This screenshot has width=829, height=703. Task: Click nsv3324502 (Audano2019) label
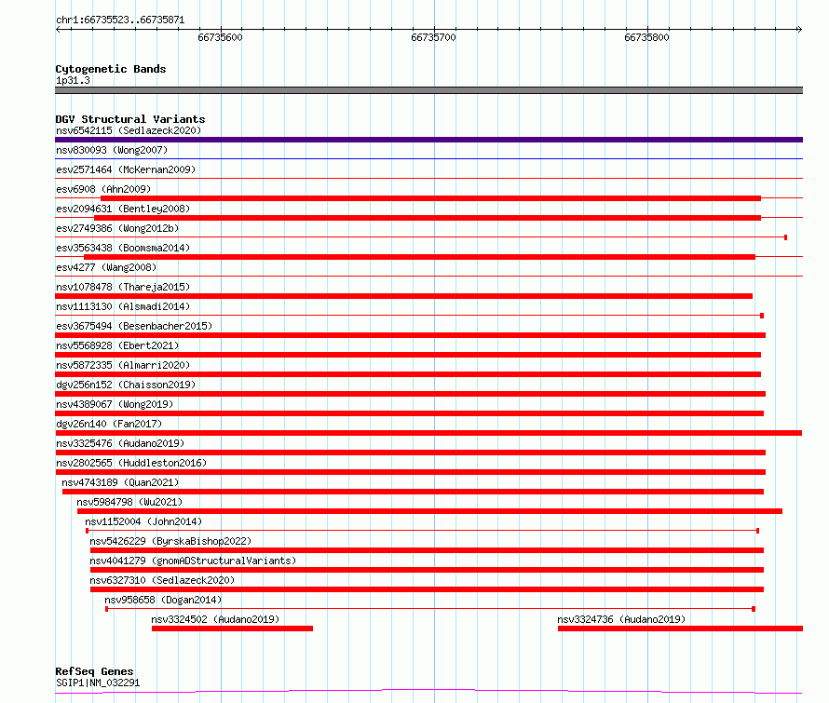[x=215, y=619]
